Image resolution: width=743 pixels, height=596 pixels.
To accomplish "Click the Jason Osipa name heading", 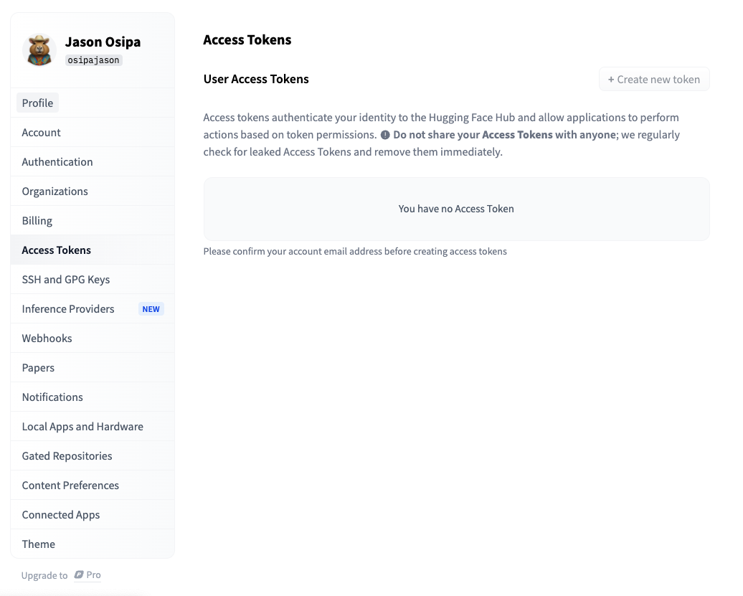I will click(x=103, y=42).
